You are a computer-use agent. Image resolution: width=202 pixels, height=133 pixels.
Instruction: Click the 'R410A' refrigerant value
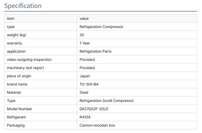[x=85, y=117]
